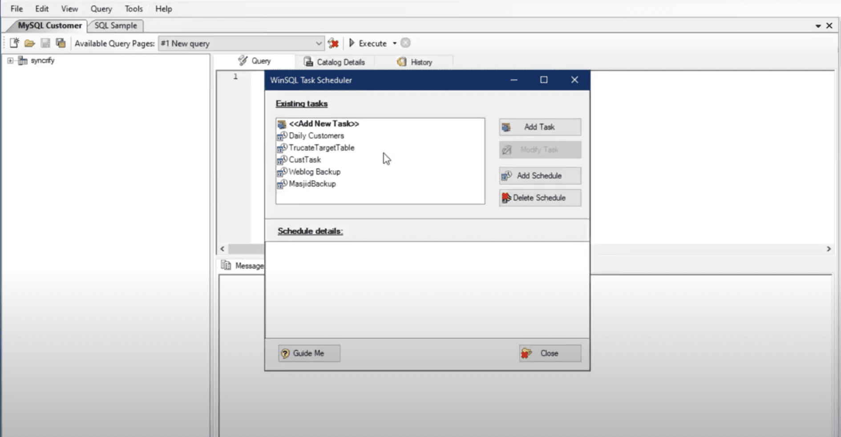The image size is (841, 437).
Task: Click the TrucateTargetTable schedule icon
Action: 282,148
